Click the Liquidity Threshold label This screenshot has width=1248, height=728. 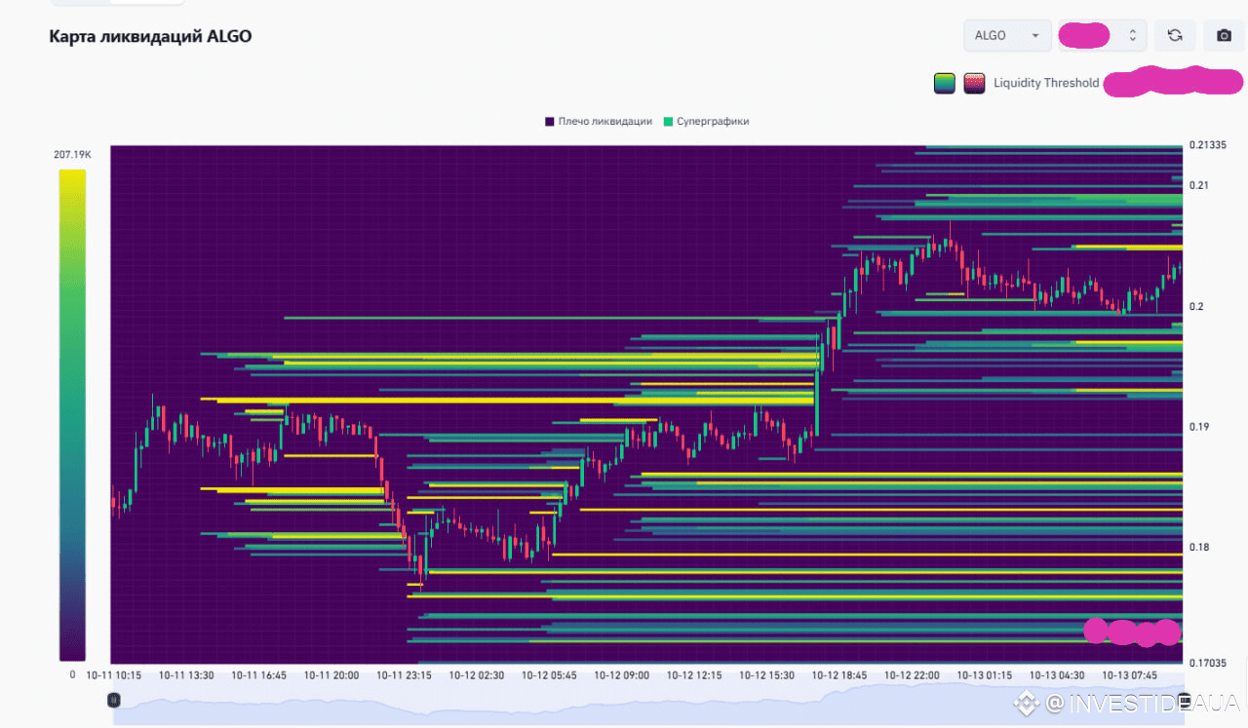[1045, 84]
